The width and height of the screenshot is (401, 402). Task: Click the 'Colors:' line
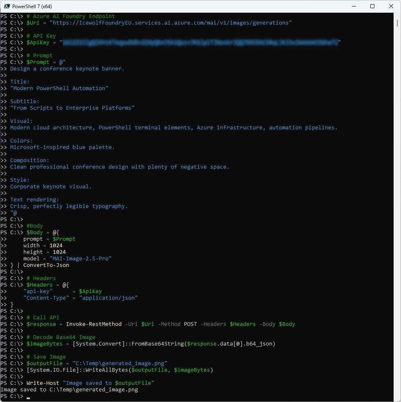(22, 141)
